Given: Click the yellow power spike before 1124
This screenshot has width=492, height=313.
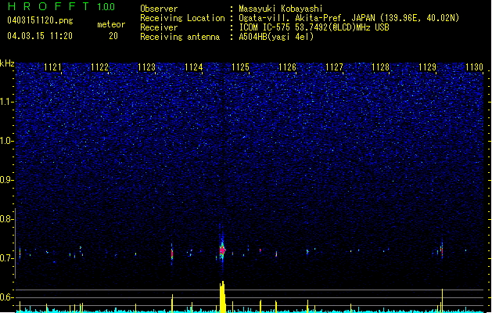Looking at the screenshot, I should [x=172, y=304].
